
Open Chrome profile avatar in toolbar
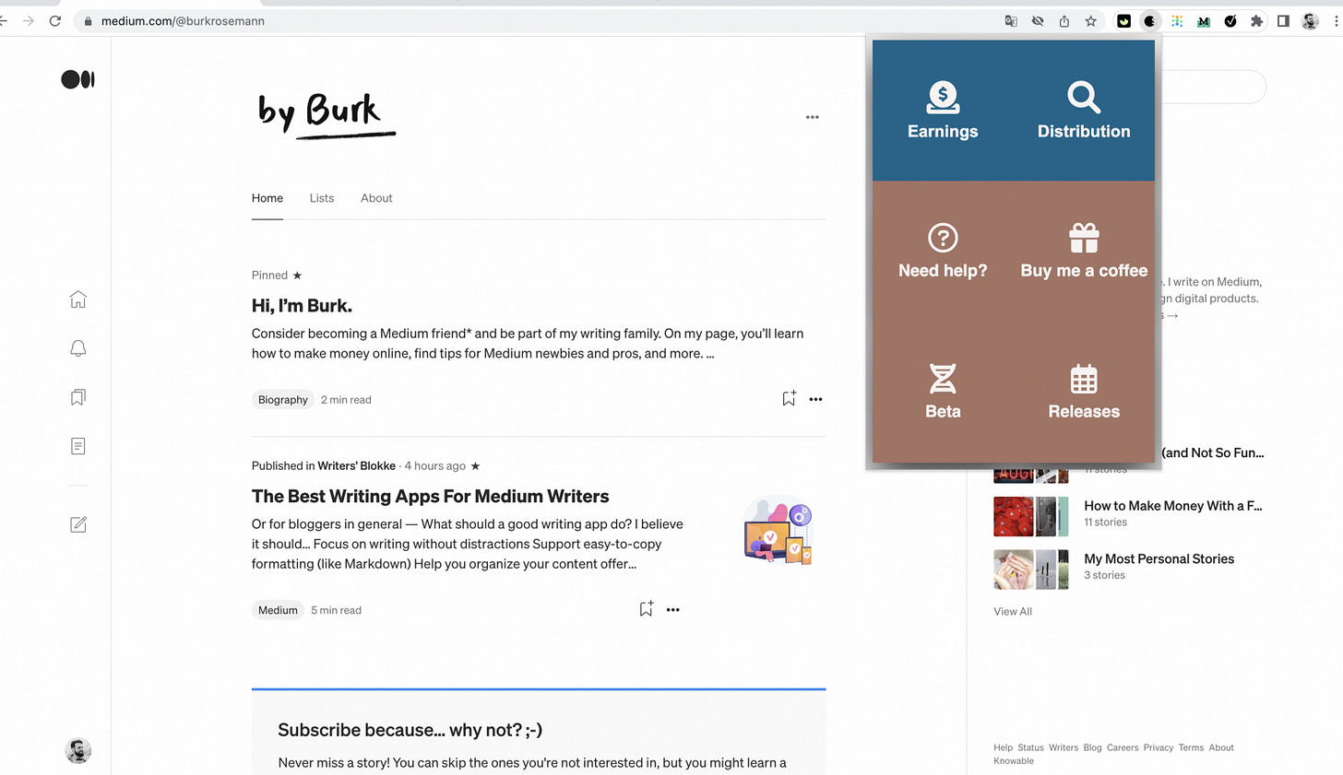pyautogui.click(x=1310, y=21)
